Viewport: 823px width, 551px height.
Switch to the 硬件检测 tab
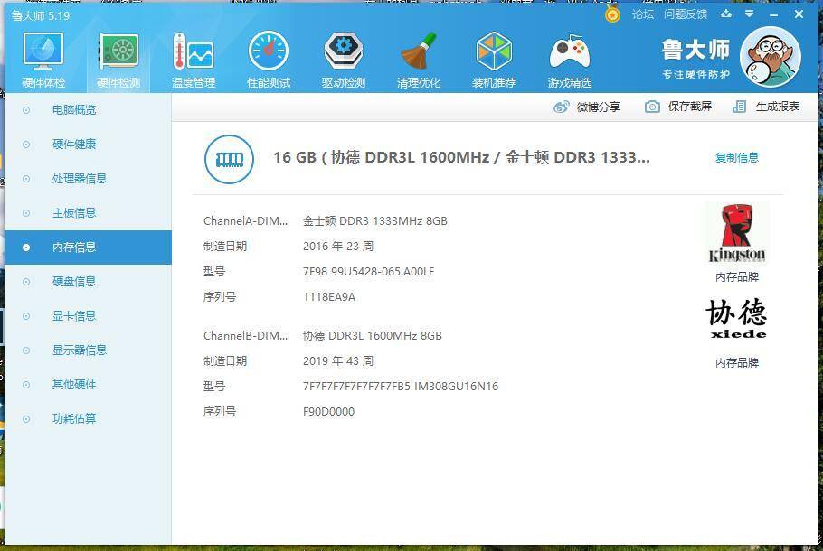pos(118,59)
